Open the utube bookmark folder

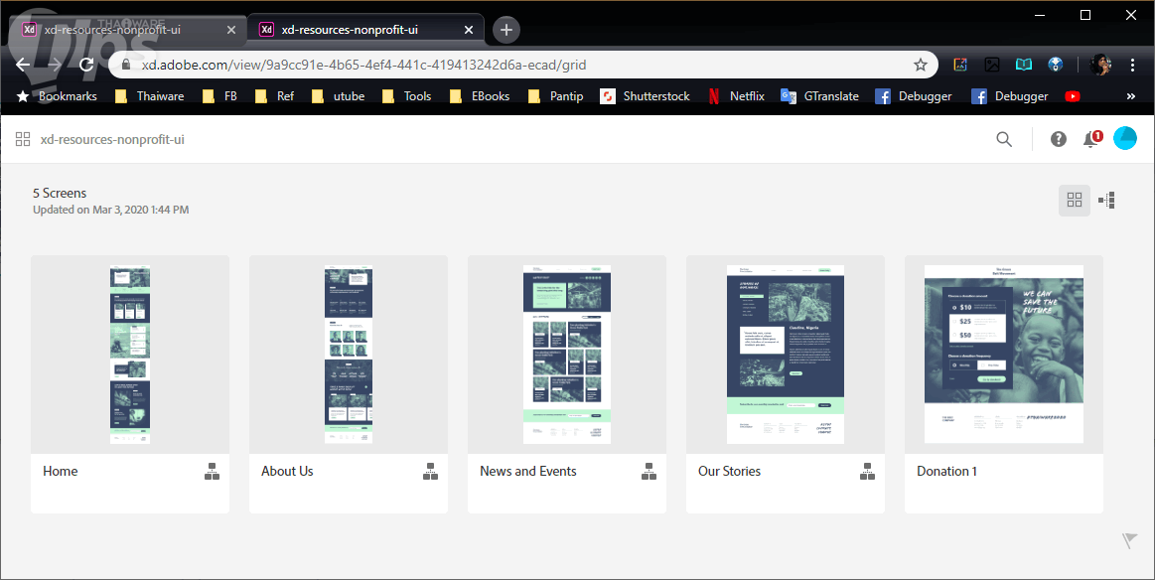coord(338,95)
